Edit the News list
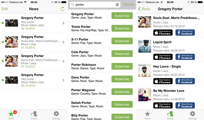 5,9
